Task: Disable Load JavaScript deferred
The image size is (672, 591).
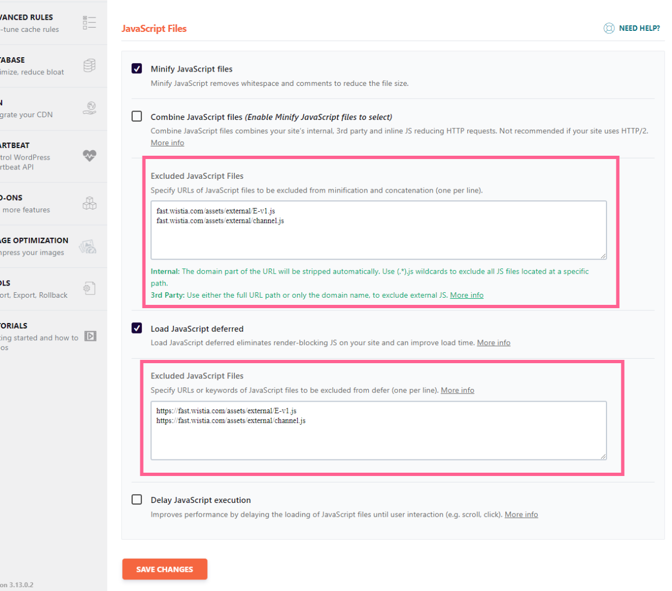Action: 136,329
